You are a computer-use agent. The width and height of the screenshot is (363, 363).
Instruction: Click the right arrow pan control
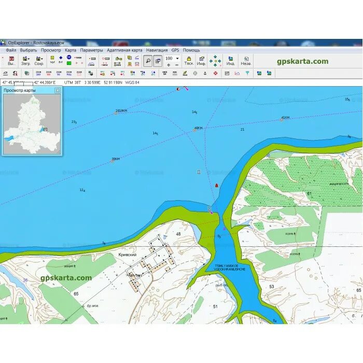pyautogui.click(x=219, y=61)
